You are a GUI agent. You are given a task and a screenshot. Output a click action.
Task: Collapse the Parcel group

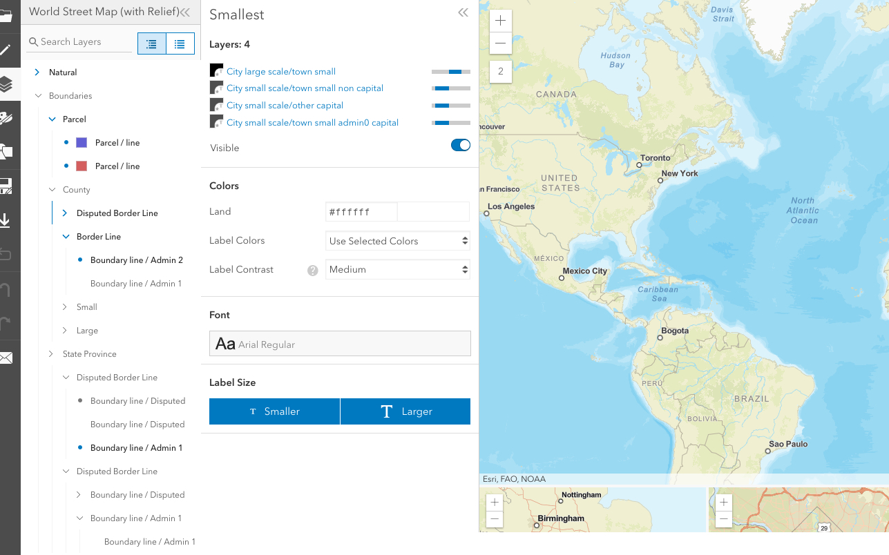pyautogui.click(x=52, y=119)
